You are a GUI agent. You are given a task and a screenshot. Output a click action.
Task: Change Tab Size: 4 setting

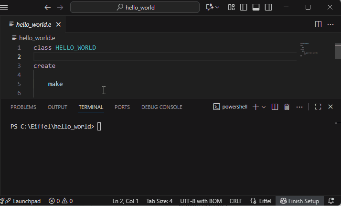click(160, 201)
